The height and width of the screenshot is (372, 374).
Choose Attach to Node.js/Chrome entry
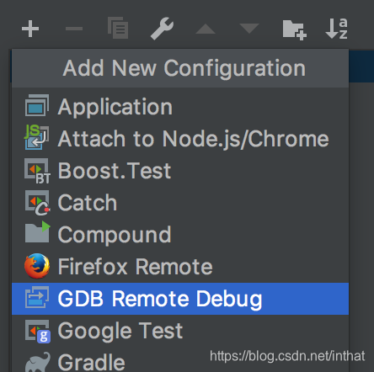pyautogui.click(x=180, y=139)
